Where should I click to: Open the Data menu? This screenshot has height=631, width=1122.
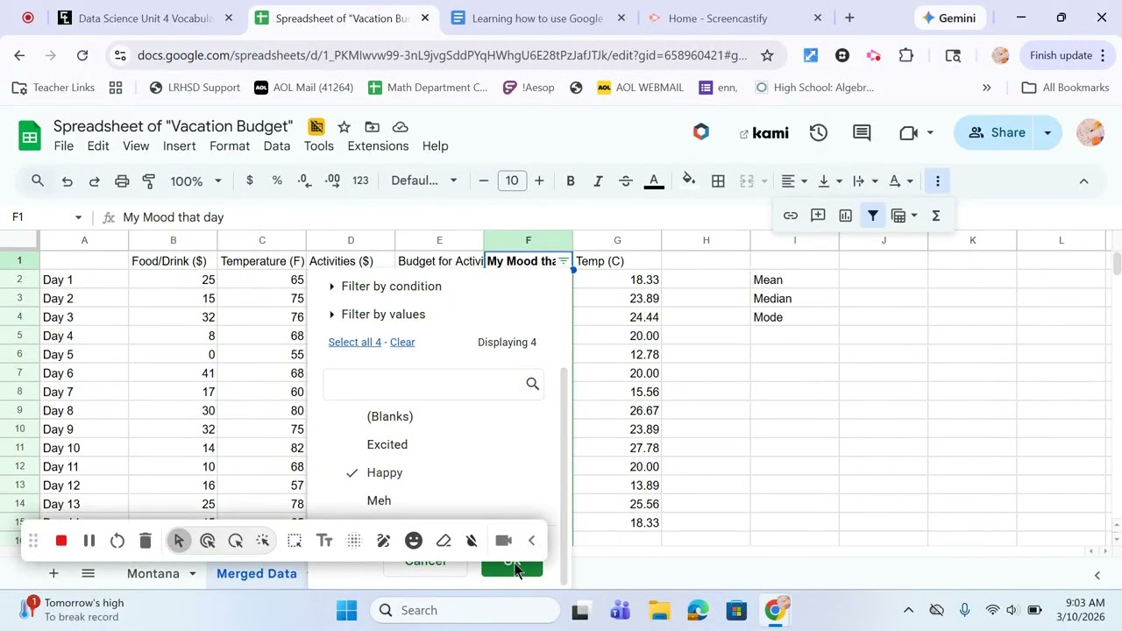[277, 146]
